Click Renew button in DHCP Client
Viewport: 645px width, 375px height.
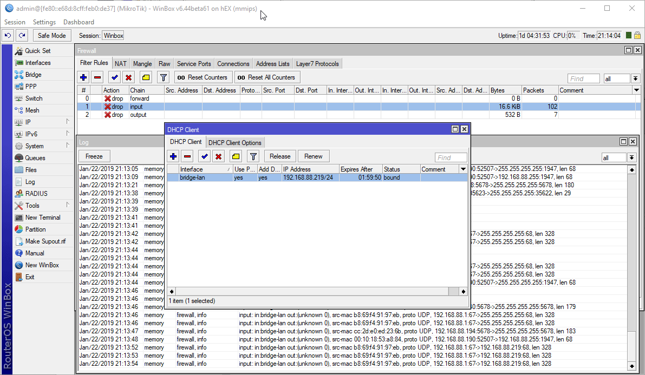(x=314, y=157)
